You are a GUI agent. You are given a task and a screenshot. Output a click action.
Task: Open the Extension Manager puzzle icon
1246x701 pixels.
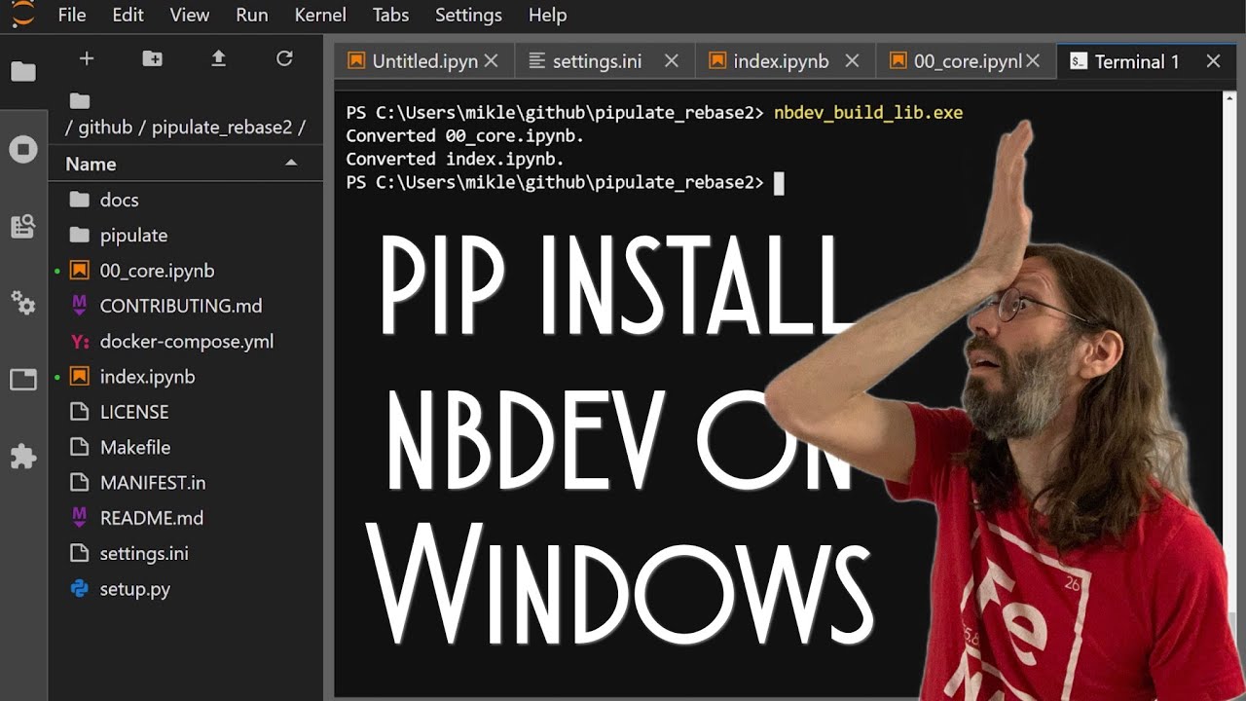23,457
